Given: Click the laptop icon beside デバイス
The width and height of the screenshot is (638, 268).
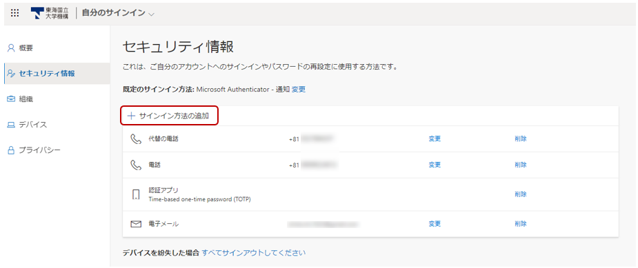Looking at the screenshot, I should click(x=12, y=125).
